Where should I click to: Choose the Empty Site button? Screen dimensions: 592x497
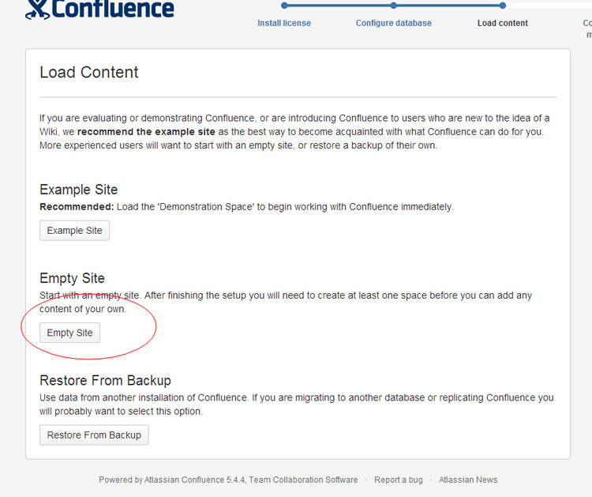coord(69,333)
